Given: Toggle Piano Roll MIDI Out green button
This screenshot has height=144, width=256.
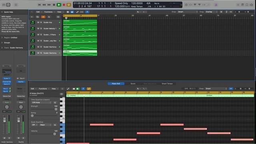Looking at the screenshot, I should [78, 89].
